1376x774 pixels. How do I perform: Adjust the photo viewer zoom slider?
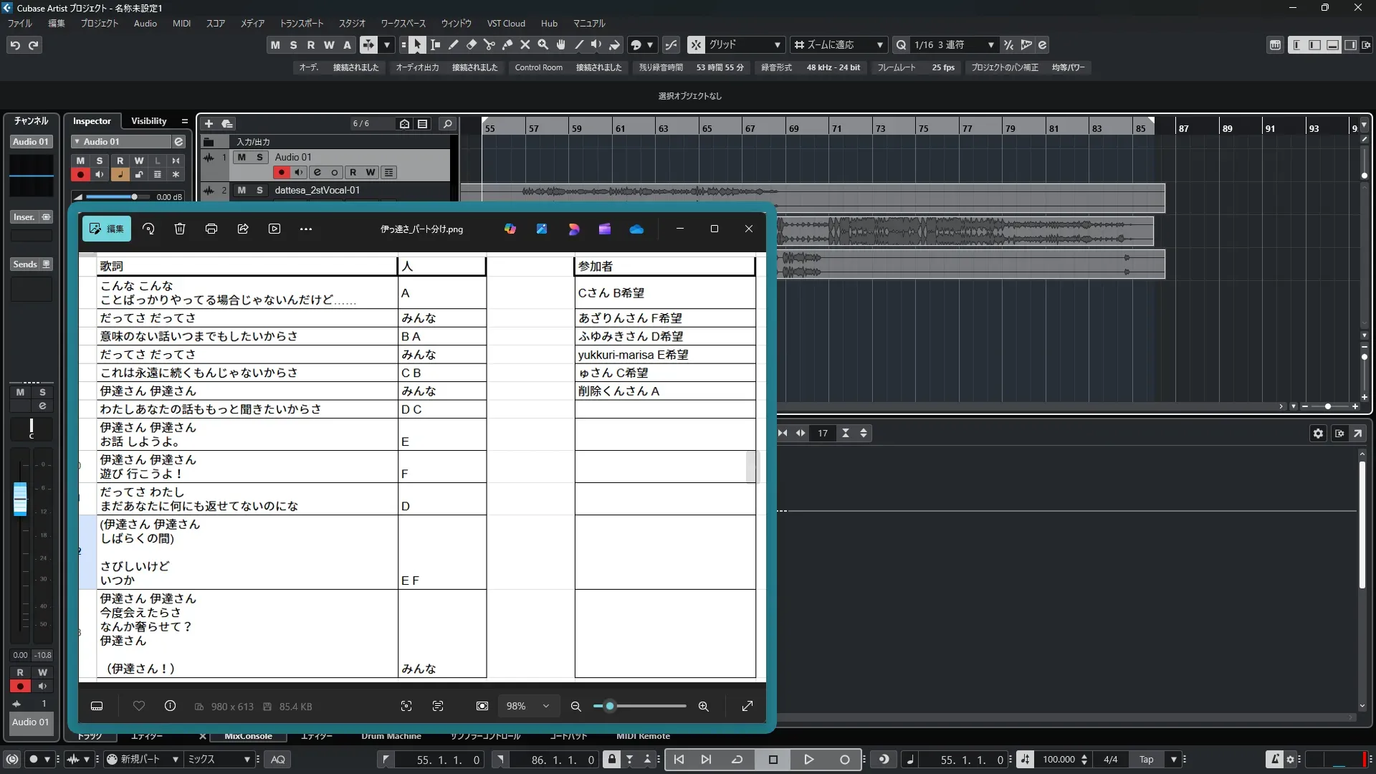(x=610, y=706)
